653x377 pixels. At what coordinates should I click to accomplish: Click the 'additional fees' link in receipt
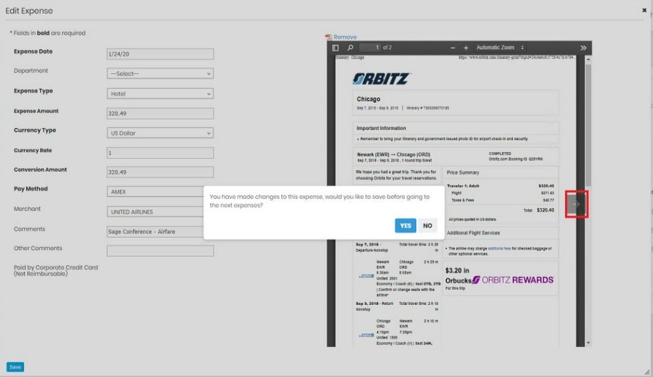tap(499, 248)
